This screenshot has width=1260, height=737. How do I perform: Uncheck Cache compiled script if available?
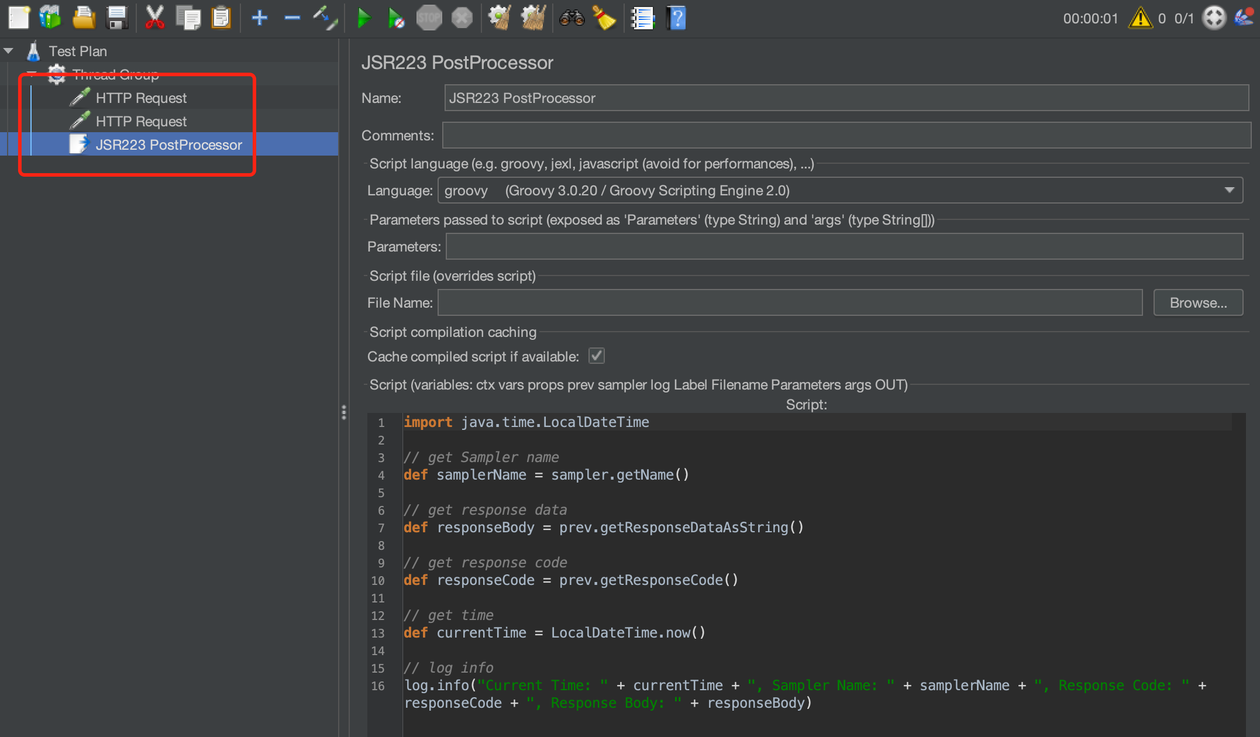pyautogui.click(x=596, y=356)
